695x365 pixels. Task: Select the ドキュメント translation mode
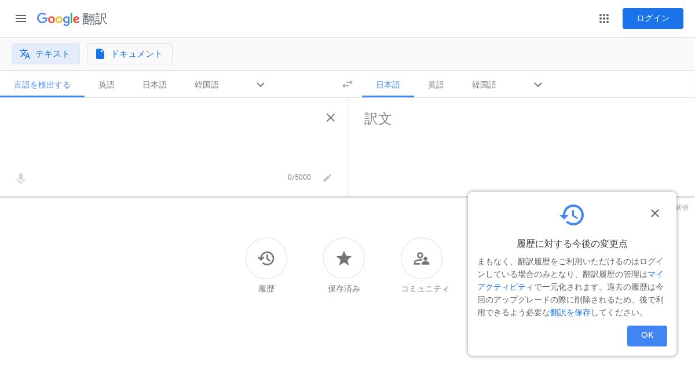click(x=130, y=54)
